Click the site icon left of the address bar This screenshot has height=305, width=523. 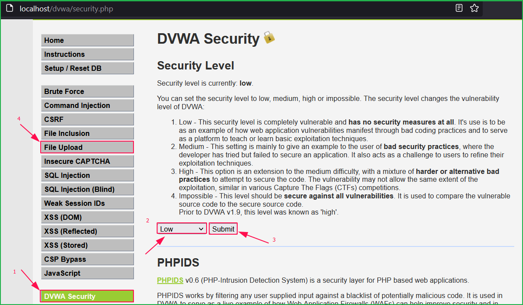click(10, 7)
